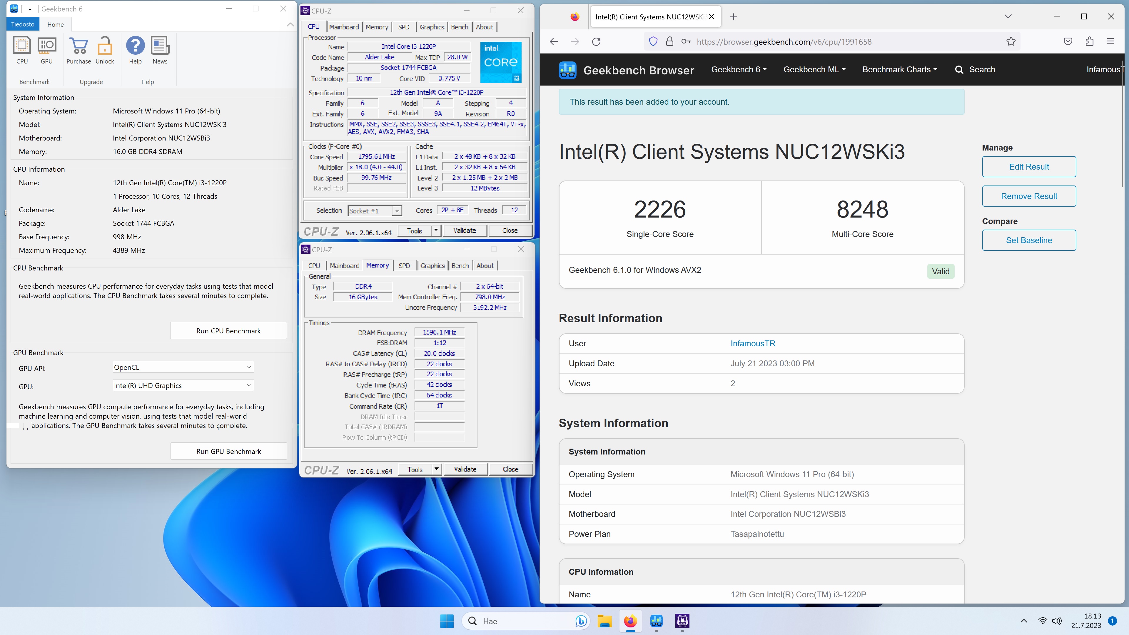The image size is (1129, 635).
Task: Click the Valid status badge
Action: pos(941,271)
